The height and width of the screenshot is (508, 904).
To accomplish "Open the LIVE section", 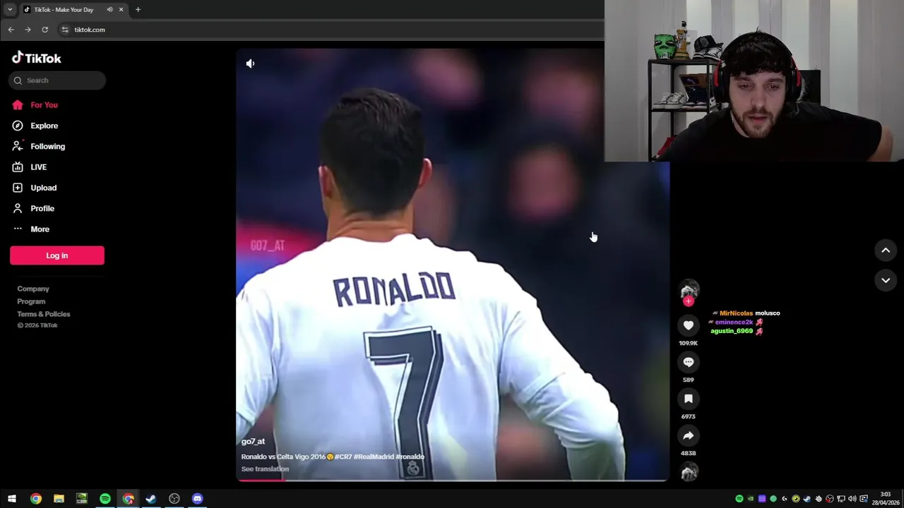I will pyautogui.click(x=30, y=167).
